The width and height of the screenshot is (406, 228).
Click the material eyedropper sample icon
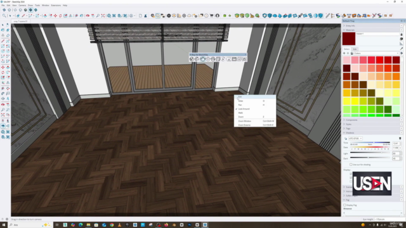pos(402,49)
